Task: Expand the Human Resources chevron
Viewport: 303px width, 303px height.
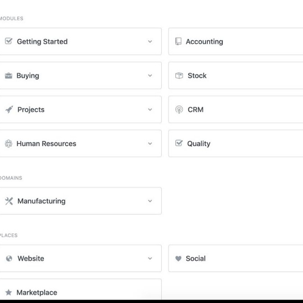Action: pyautogui.click(x=150, y=144)
